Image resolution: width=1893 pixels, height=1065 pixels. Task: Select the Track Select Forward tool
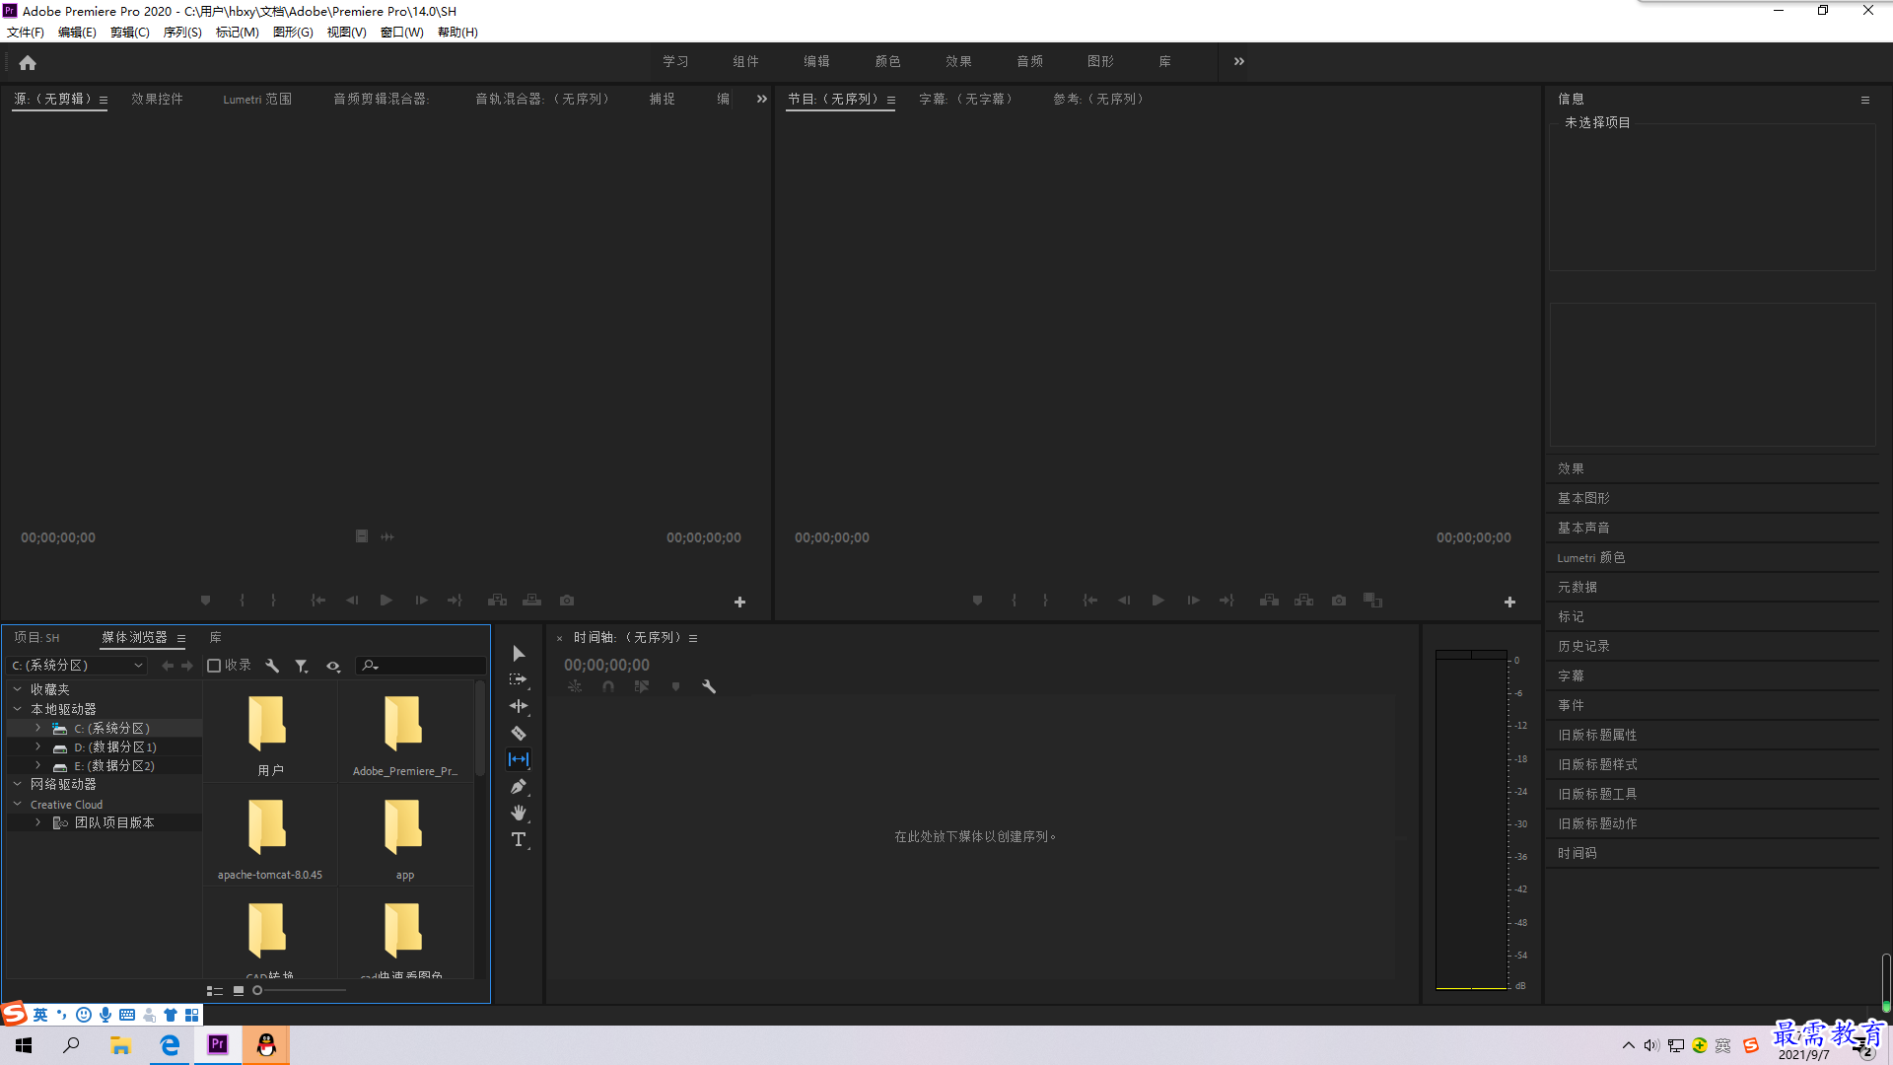tap(519, 680)
